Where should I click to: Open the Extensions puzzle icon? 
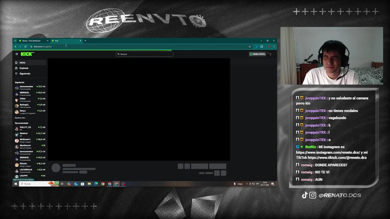coord(262,47)
